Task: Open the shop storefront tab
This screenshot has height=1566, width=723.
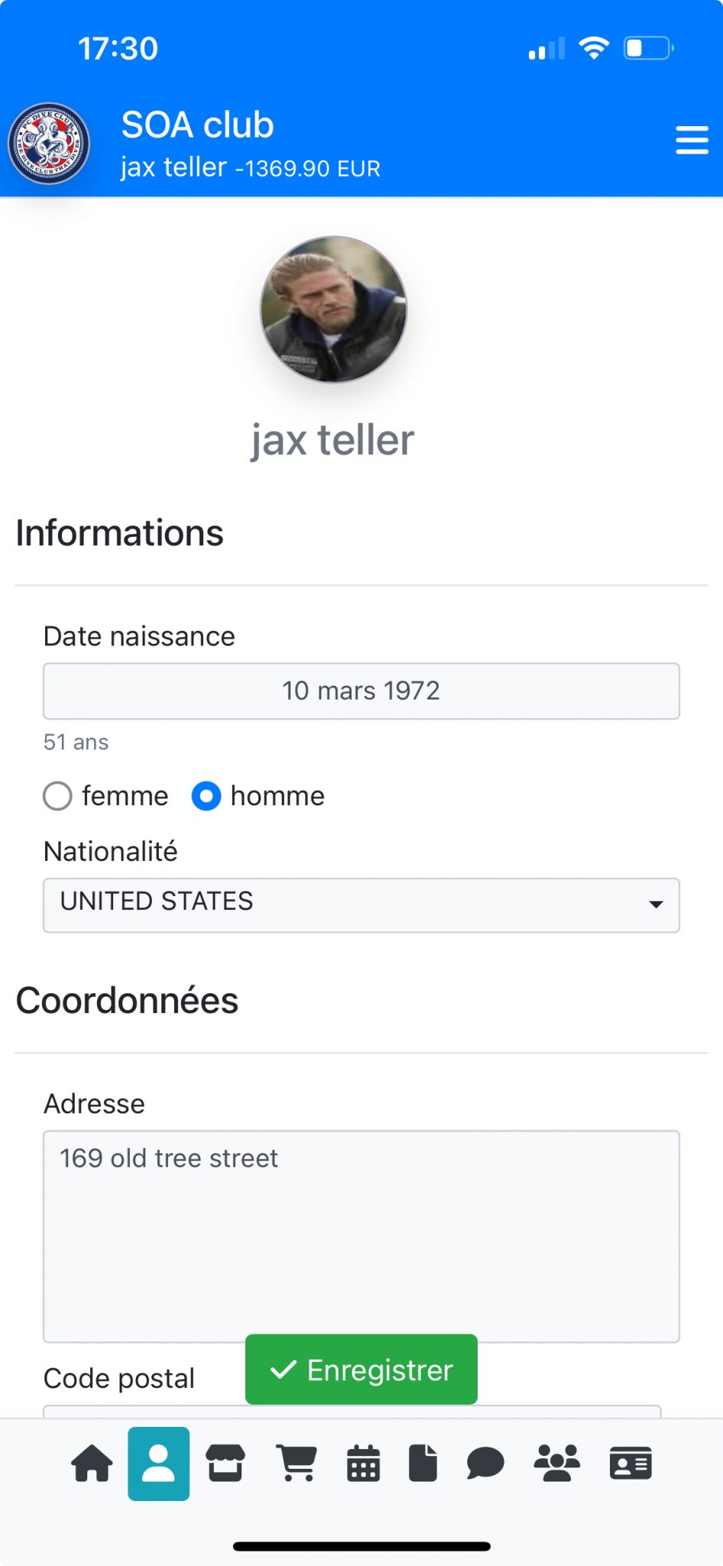Action: (x=225, y=1464)
